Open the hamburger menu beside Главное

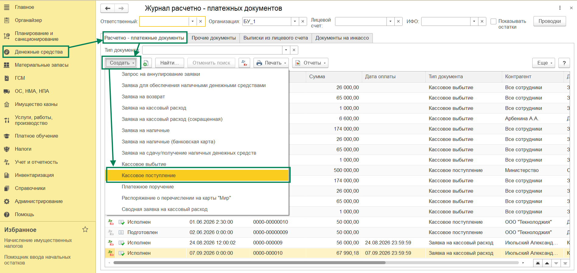tap(7, 7)
